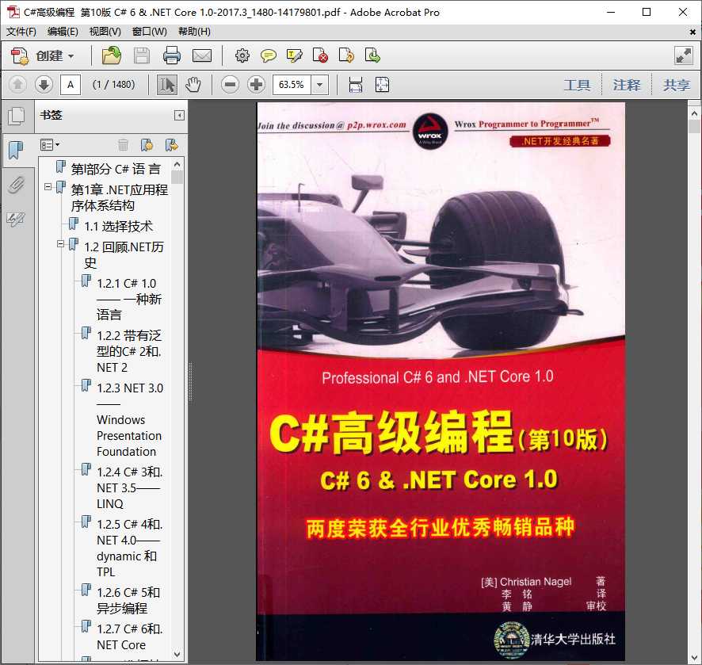The height and width of the screenshot is (665, 702).
Task: Select bookmark 第部分 C# 语言
Action: [116, 169]
